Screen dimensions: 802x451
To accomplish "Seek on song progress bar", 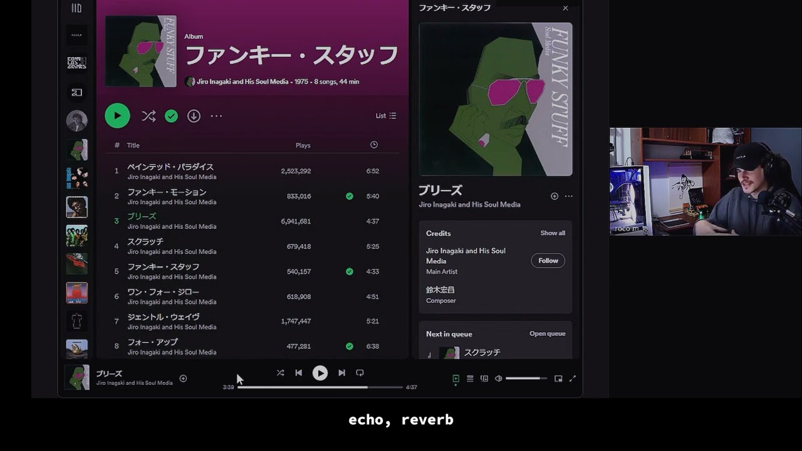I will [x=320, y=387].
